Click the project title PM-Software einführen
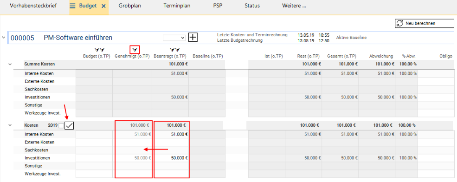457x182 pixels. point(78,38)
